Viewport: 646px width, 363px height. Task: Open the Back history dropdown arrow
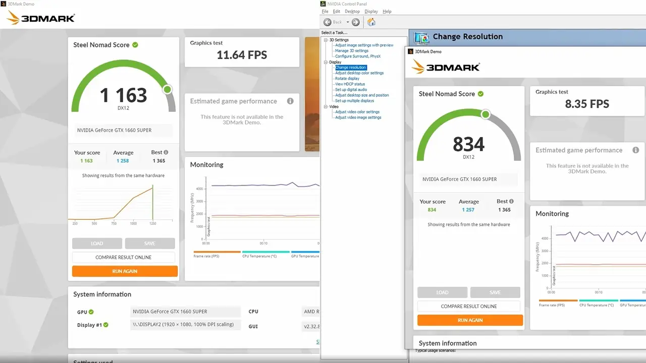coord(348,22)
